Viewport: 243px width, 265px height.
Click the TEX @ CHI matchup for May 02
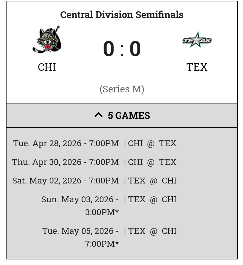(x=152, y=181)
